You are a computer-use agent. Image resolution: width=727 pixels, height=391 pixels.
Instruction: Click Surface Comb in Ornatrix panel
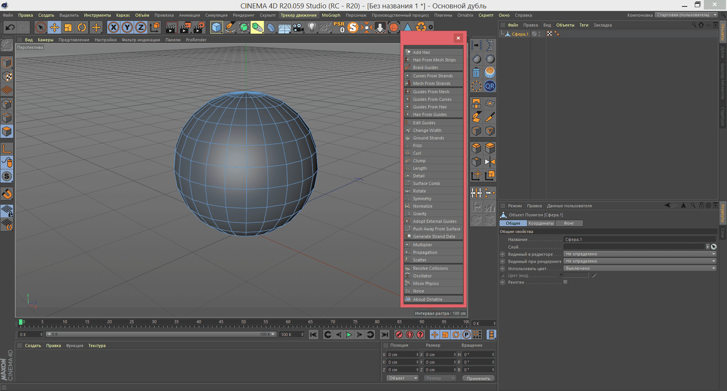pyautogui.click(x=434, y=183)
